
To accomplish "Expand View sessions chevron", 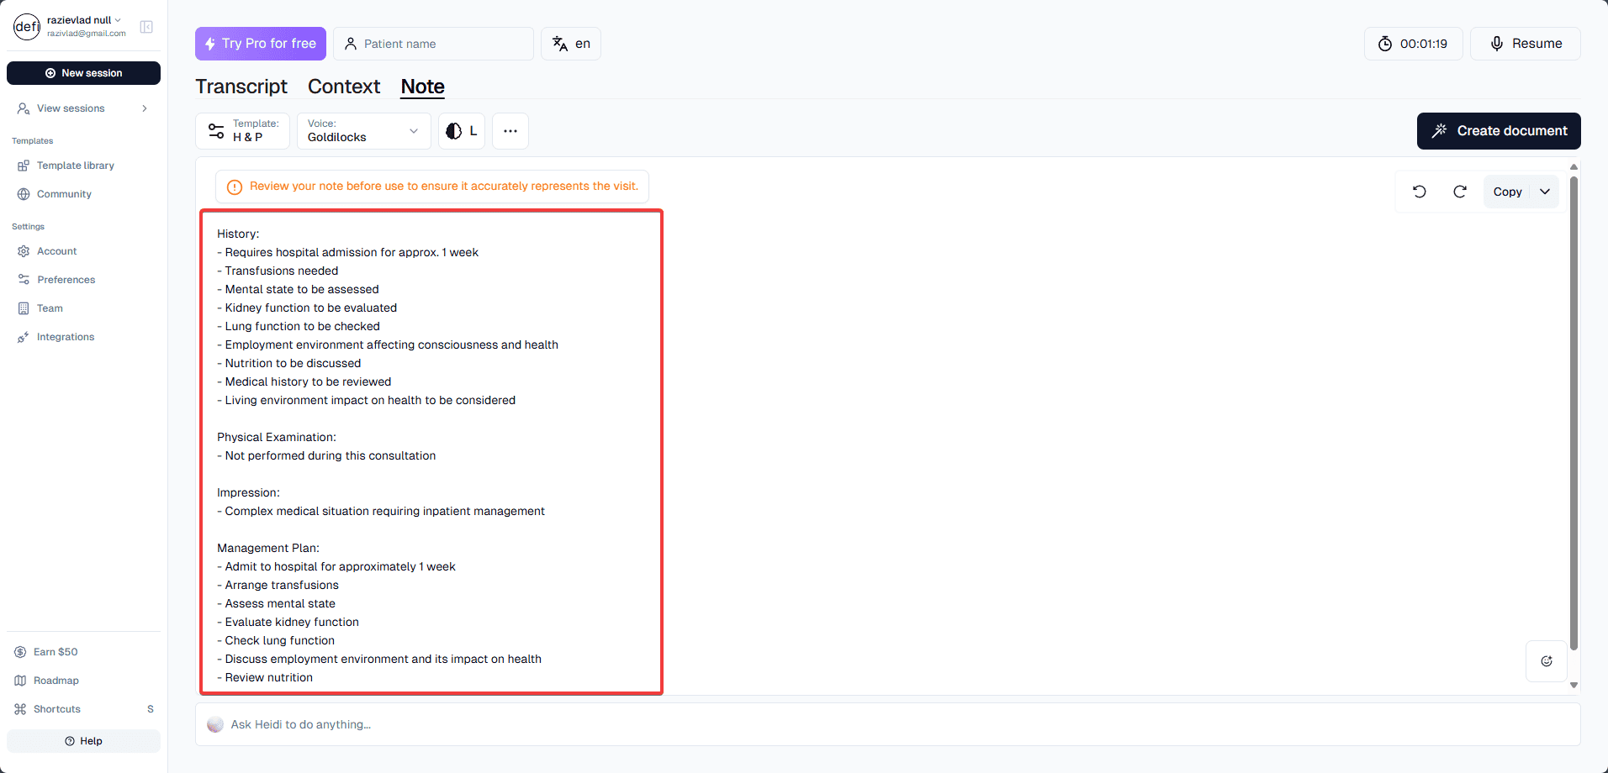I will (145, 108).
